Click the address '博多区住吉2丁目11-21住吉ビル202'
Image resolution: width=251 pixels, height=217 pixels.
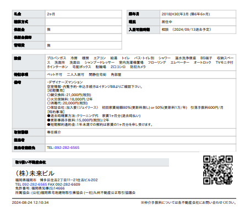69,180
